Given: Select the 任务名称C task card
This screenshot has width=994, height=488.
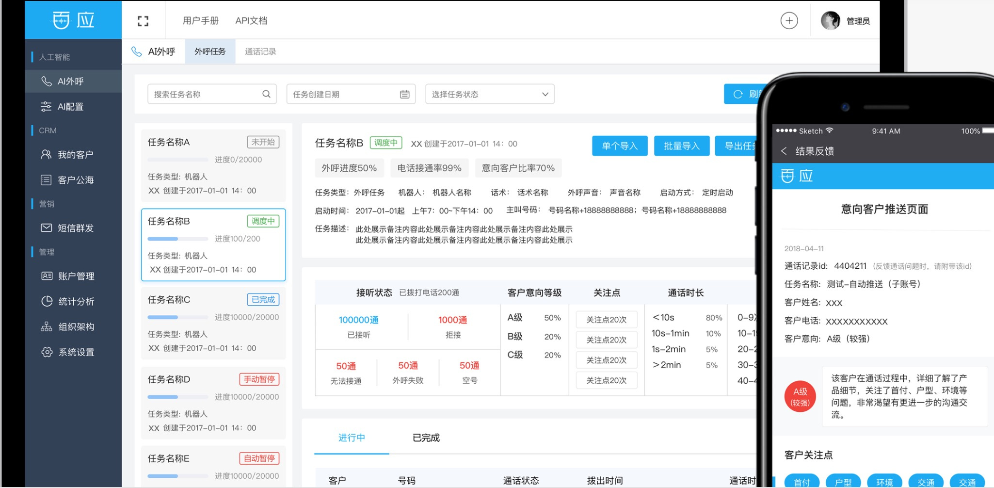Looking at the screenshot, I should [213, 324].
